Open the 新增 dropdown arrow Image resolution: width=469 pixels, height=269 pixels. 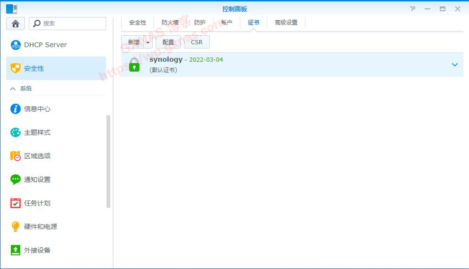148,42
